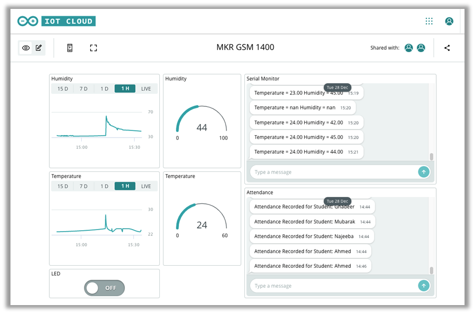Image resolution: width=475 pixels, height=314 pixels.
Task: Send message in Serial Monitor
Action: coord(424,172)
